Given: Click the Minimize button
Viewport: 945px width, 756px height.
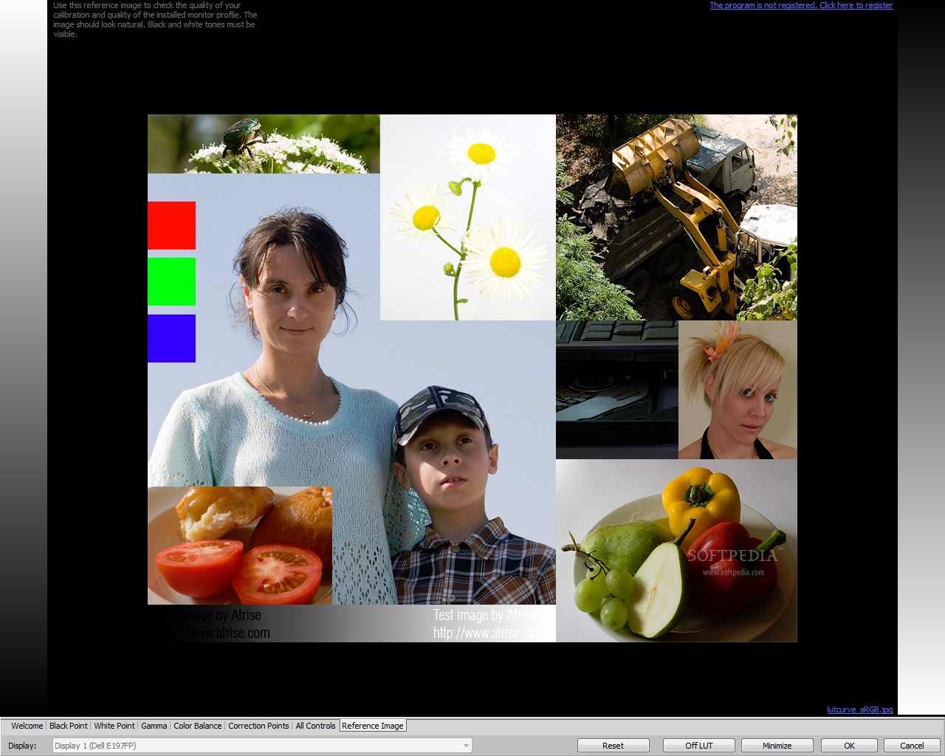Looking at the screenshot, I should [x=777, y=746].
